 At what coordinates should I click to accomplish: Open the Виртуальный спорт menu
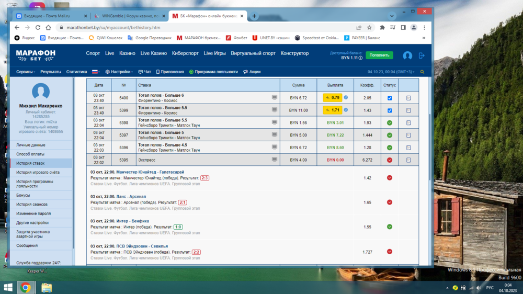click(253, 53)
